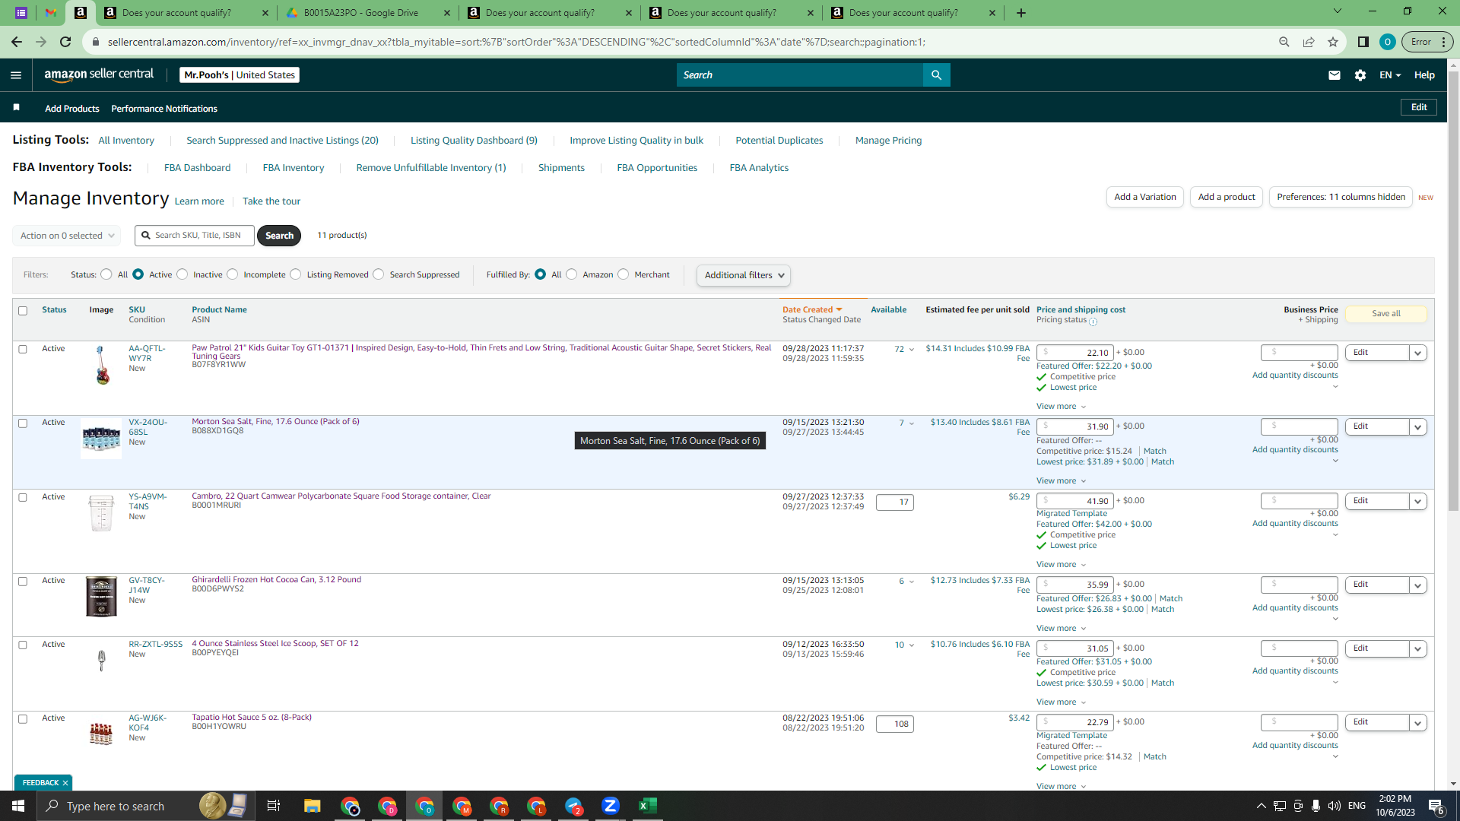Open the Tapatio Hot Sauce product link
The height and width of the screenshot is (821, 1460).
tap(252, 717)
